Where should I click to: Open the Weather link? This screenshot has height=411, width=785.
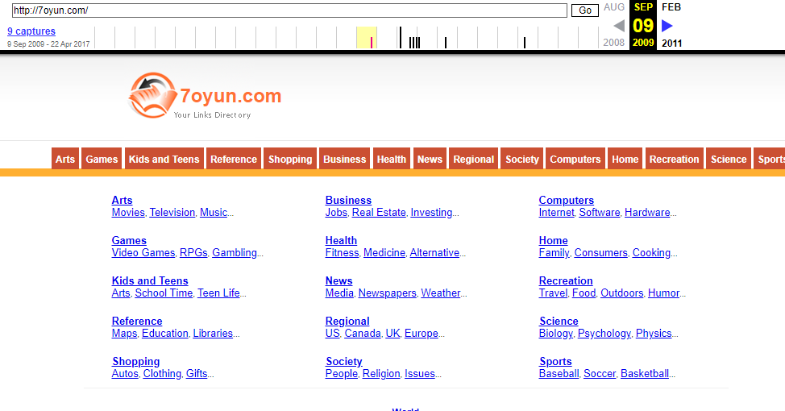[441, 293]
